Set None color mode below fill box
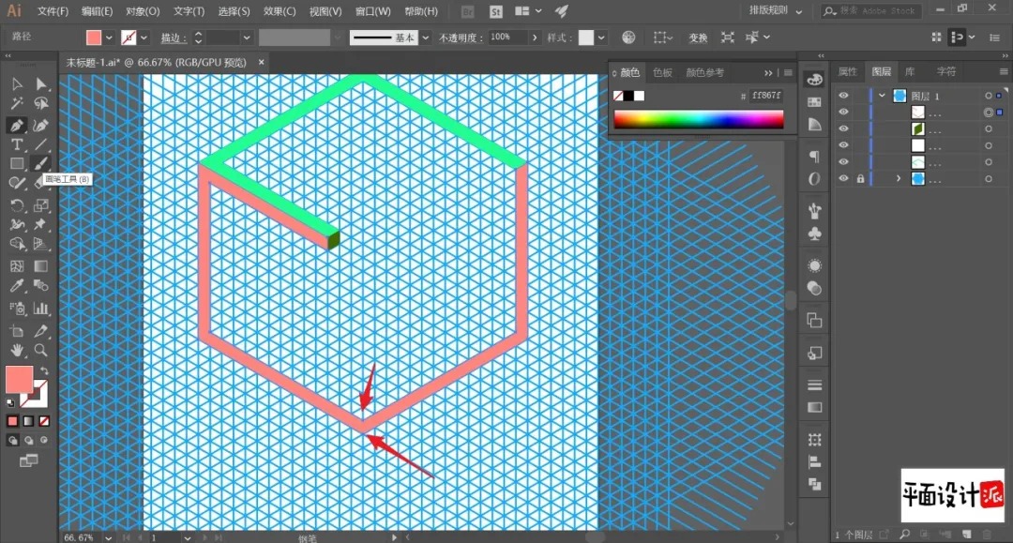This screenshot has height=543, width=1013. click(x=44, y=421)
